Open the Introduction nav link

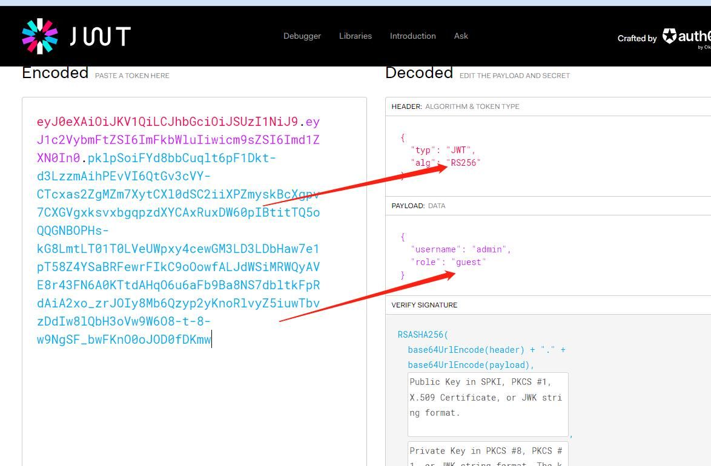412,36
